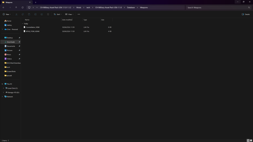253x142 pixels.
Task: Unpin Pictures from Quick access
Action: coord(19,50)
